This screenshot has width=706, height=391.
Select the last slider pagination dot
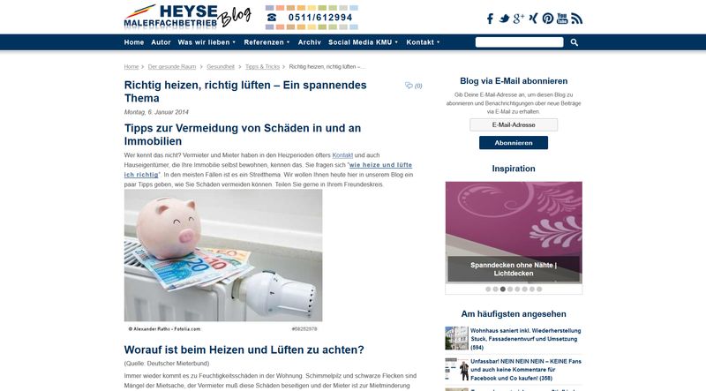(x=539, y=289)
